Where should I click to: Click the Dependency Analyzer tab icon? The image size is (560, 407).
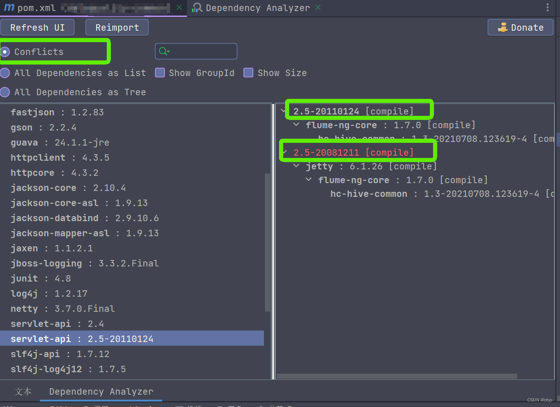click(x=197, y=8)
